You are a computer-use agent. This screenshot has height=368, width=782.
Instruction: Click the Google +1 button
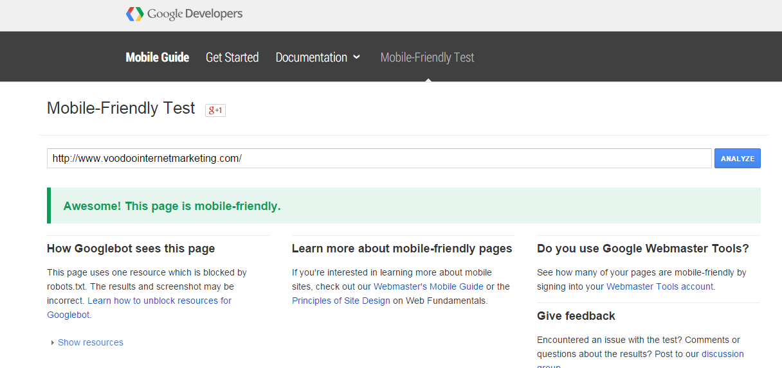click(x=215, y=110)
